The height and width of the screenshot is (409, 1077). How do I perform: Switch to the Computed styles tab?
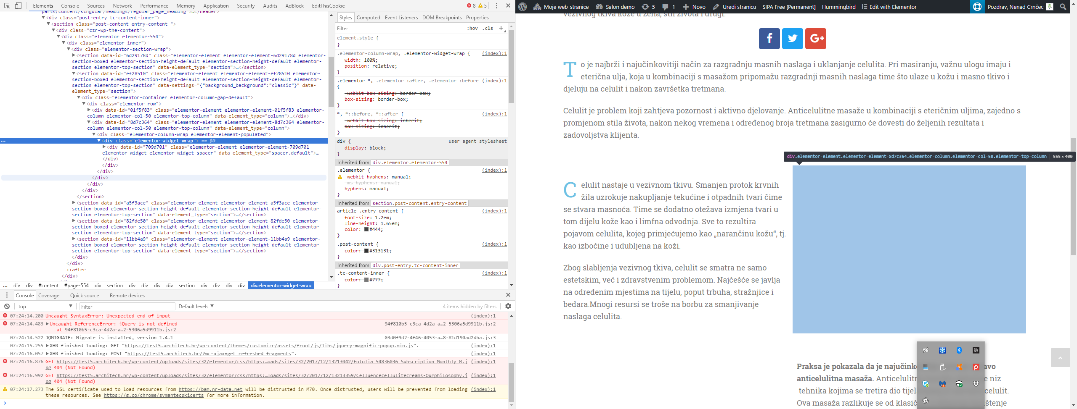tap(368, 17)
